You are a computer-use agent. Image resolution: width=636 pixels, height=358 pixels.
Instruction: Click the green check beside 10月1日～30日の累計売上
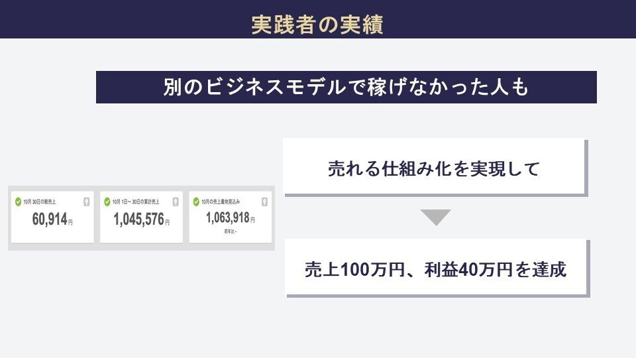[x=107, y=202]
